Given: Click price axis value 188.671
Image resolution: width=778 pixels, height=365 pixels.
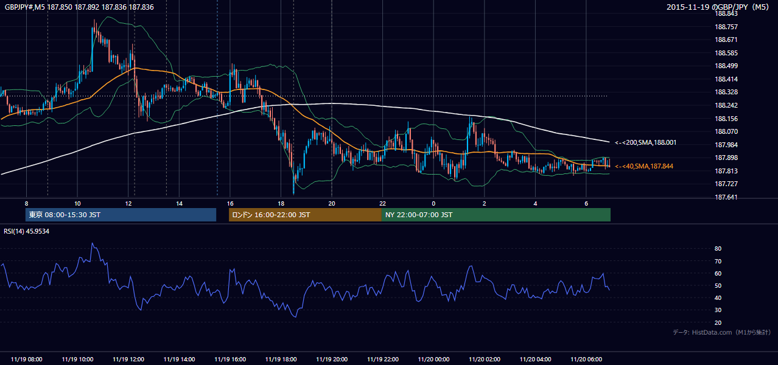Looking at the screenshot, I should [726, 40].
